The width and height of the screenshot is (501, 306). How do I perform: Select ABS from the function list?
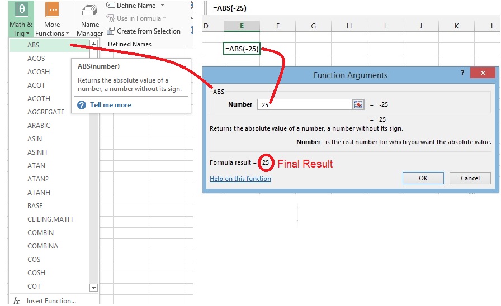point(49,45)
